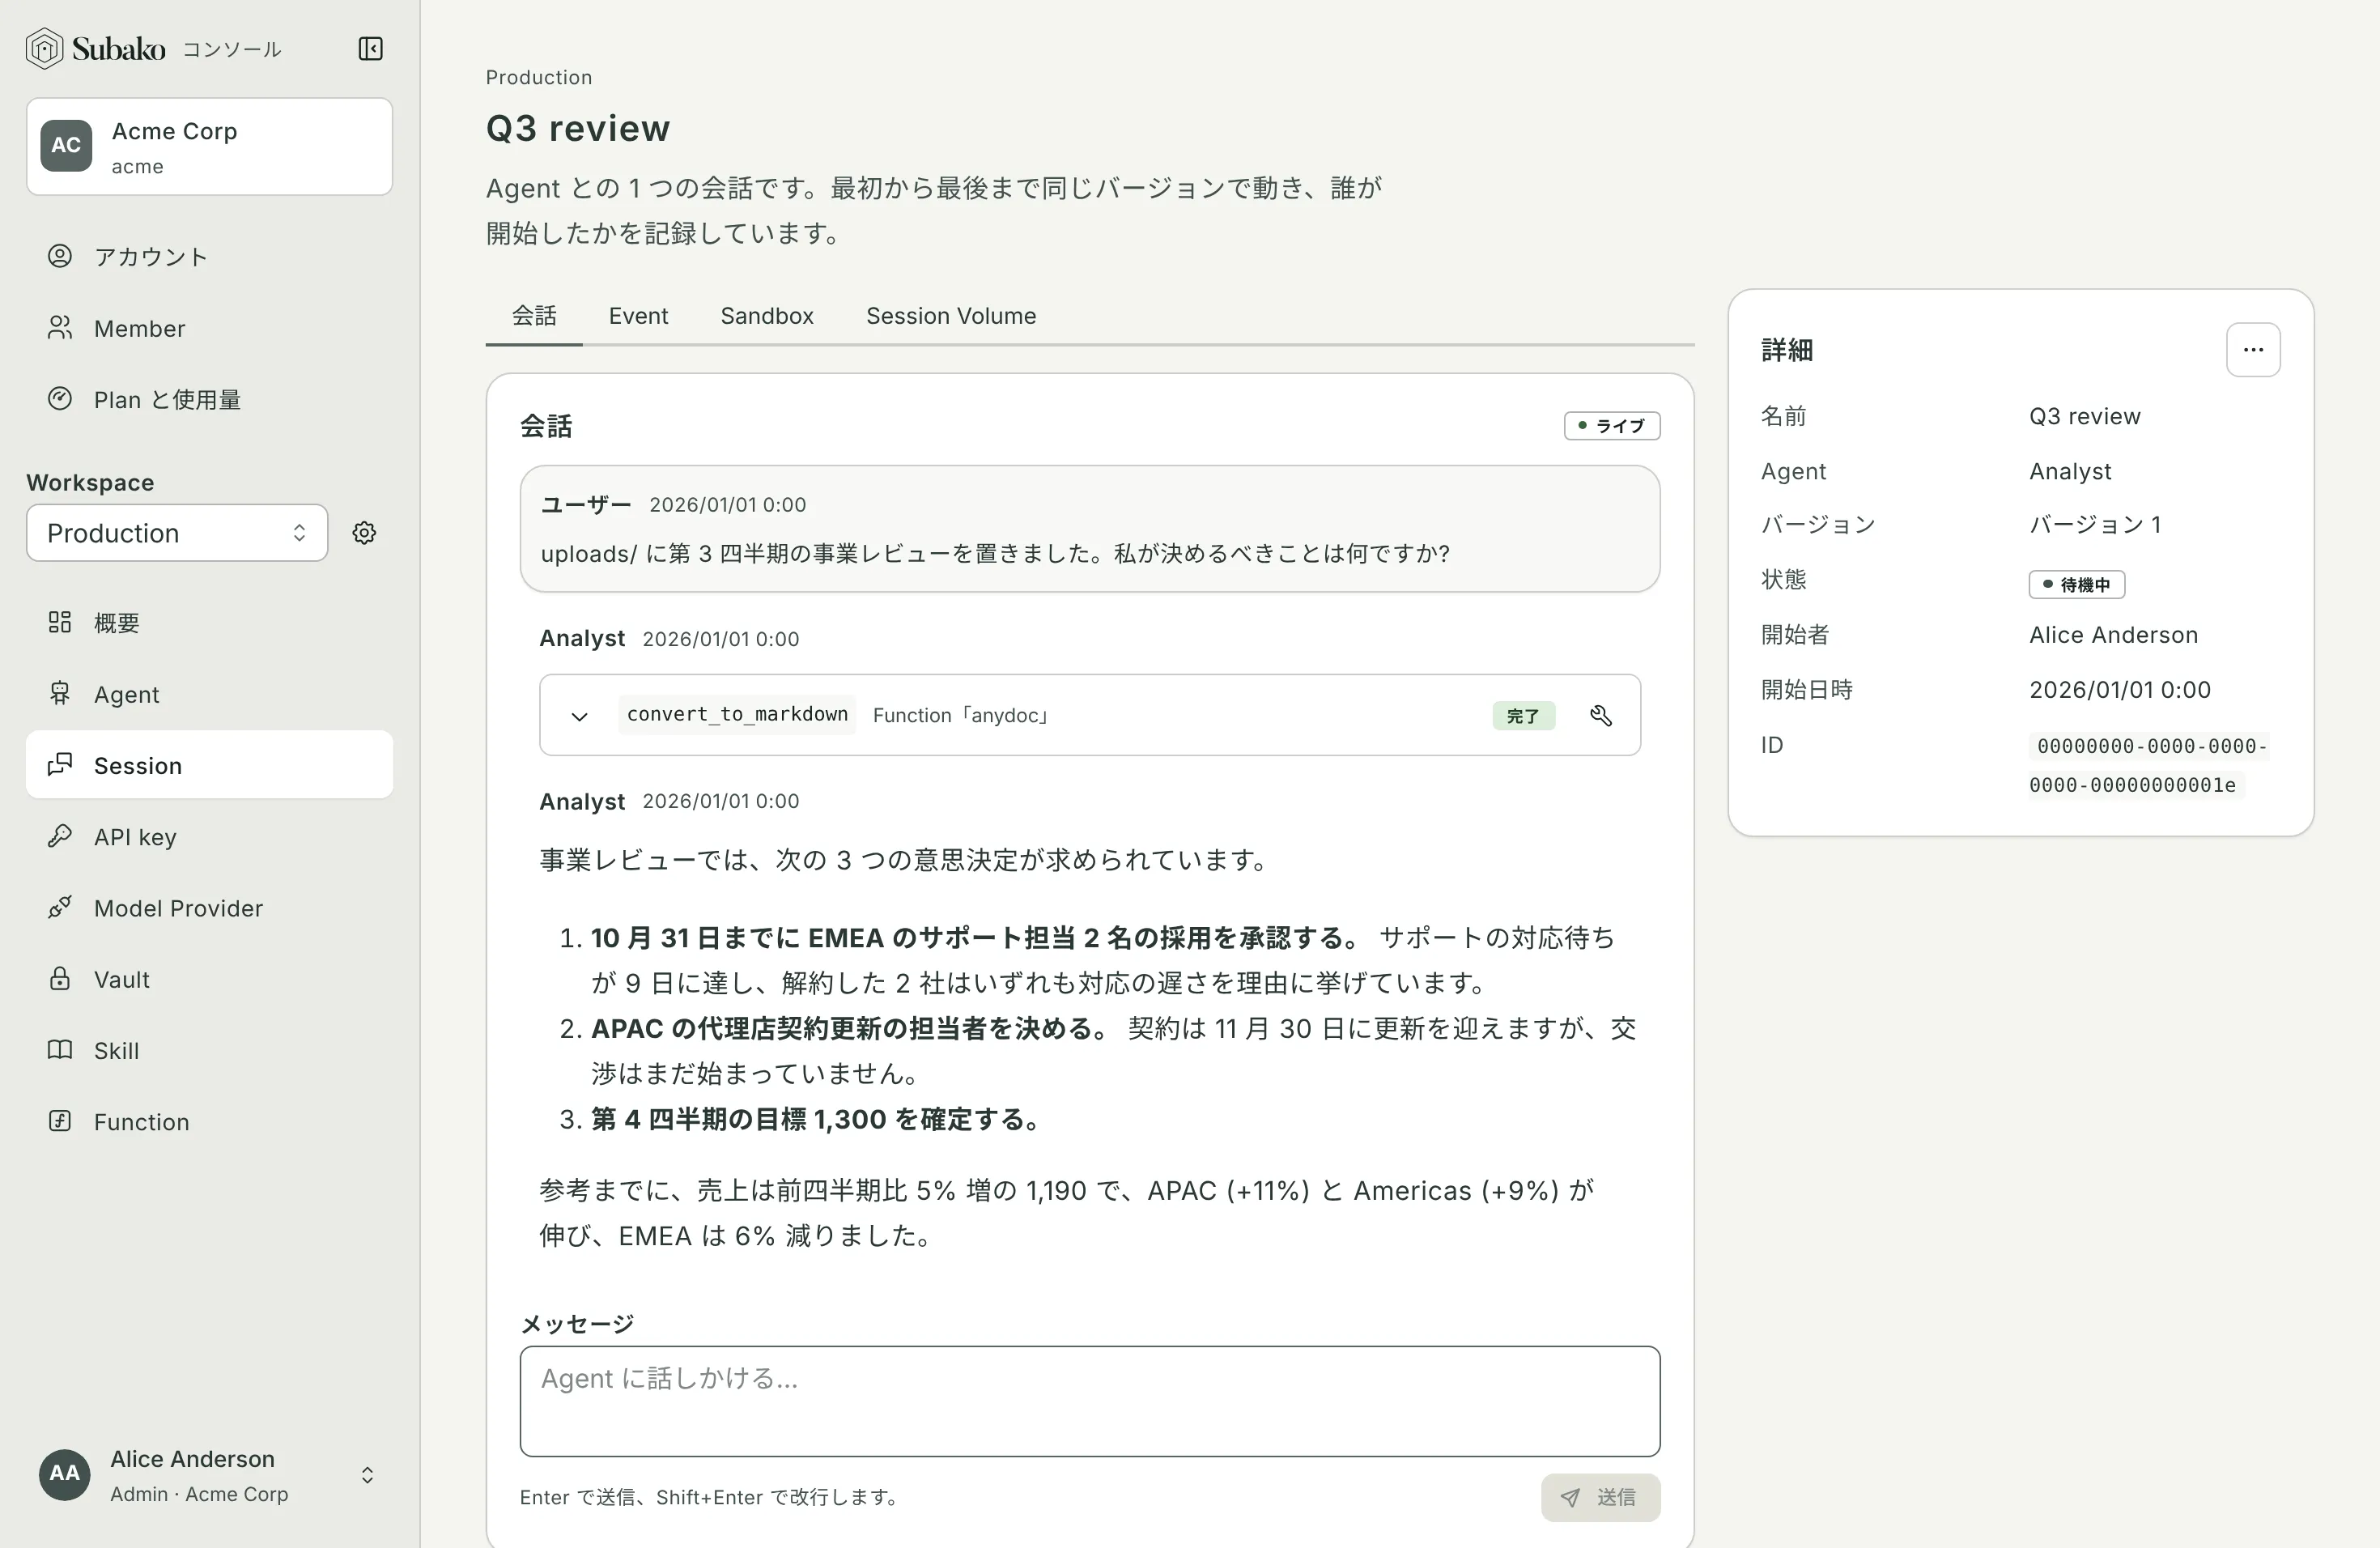The image size is (2380, 1548).
Task: Open the 概要 page
Action: point(209,623)
